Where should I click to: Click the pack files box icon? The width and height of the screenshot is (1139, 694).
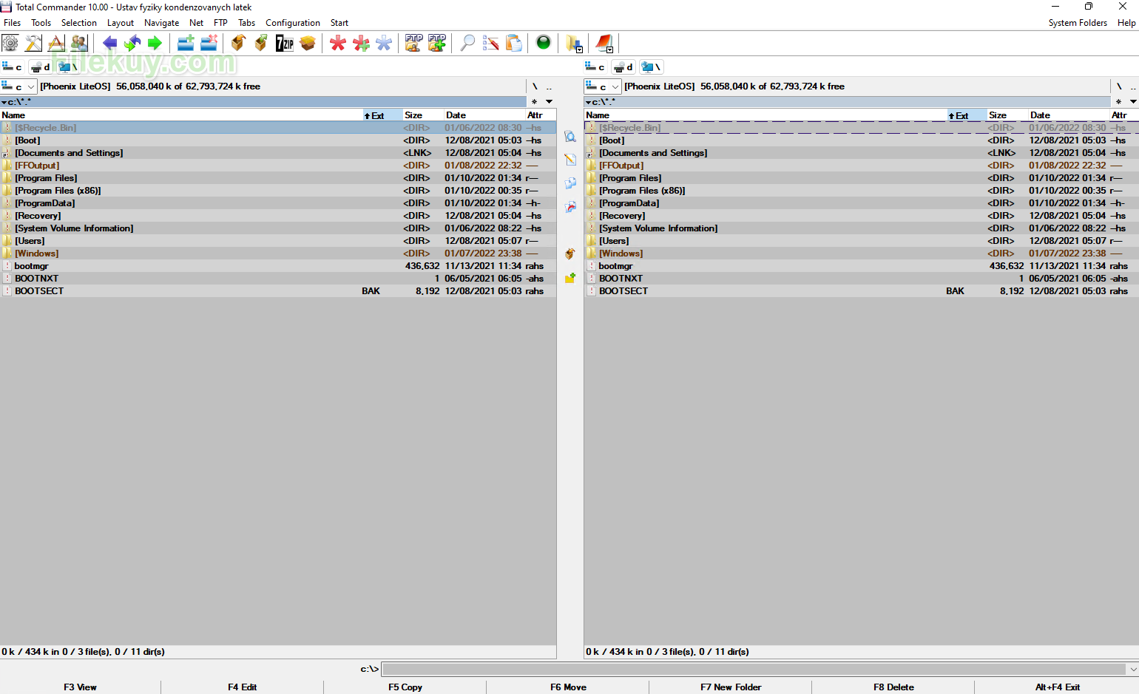coord(238,43)
